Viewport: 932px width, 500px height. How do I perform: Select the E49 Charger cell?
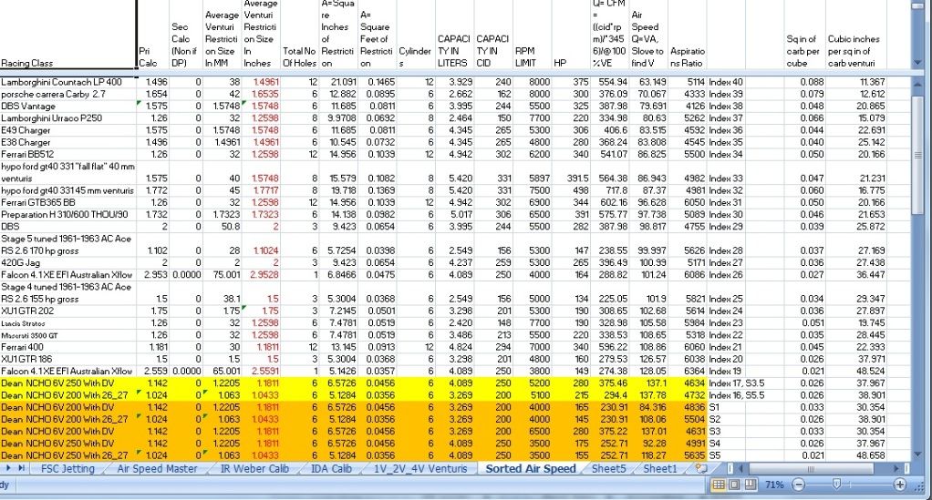68,130
